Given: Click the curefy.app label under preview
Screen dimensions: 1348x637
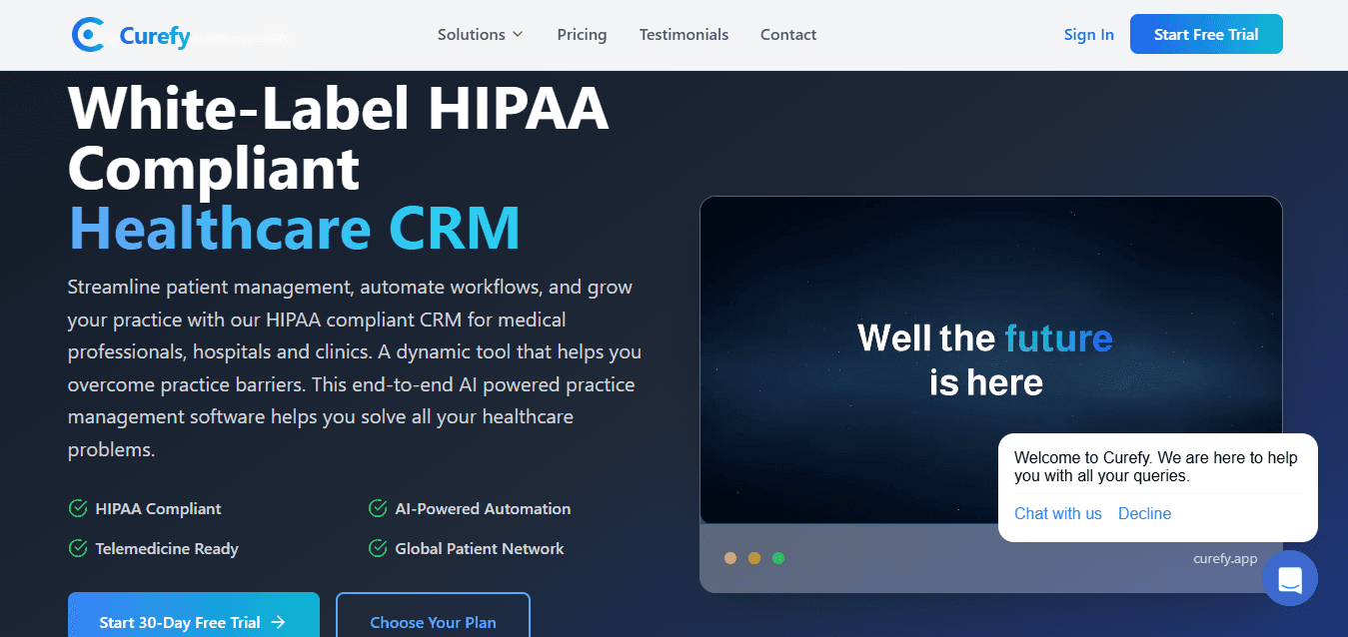Looking at the screenshot, I should (x=1225, y=558).
